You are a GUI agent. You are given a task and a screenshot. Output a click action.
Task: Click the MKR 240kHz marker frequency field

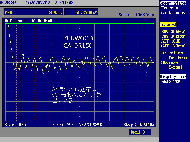coord(33,12)
